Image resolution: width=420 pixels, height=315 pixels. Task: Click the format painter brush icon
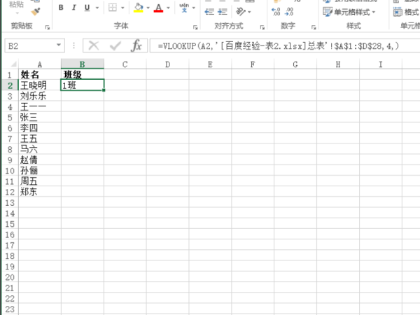[x=36, y=12]
